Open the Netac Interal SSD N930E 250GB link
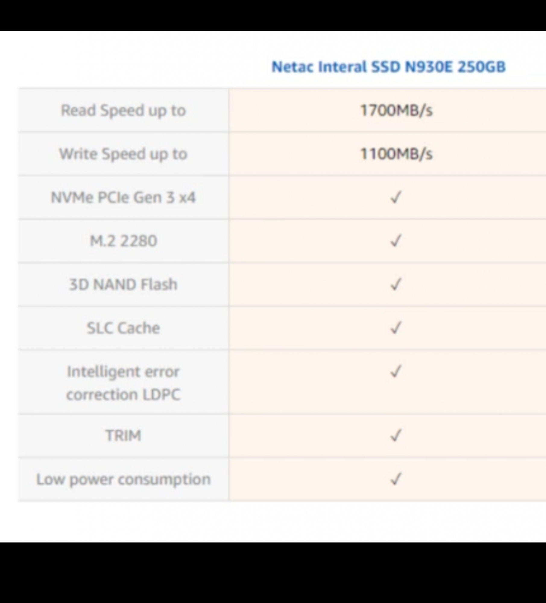546x603 pixels. [x=388, y=67]
